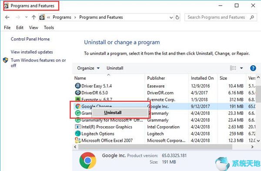Change the list view layout icon
261x171 pixels.
[x=233, y=68]
